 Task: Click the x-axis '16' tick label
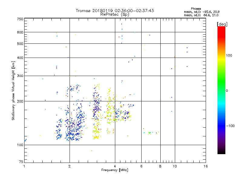pyautogui.click(x=206, y=166)
